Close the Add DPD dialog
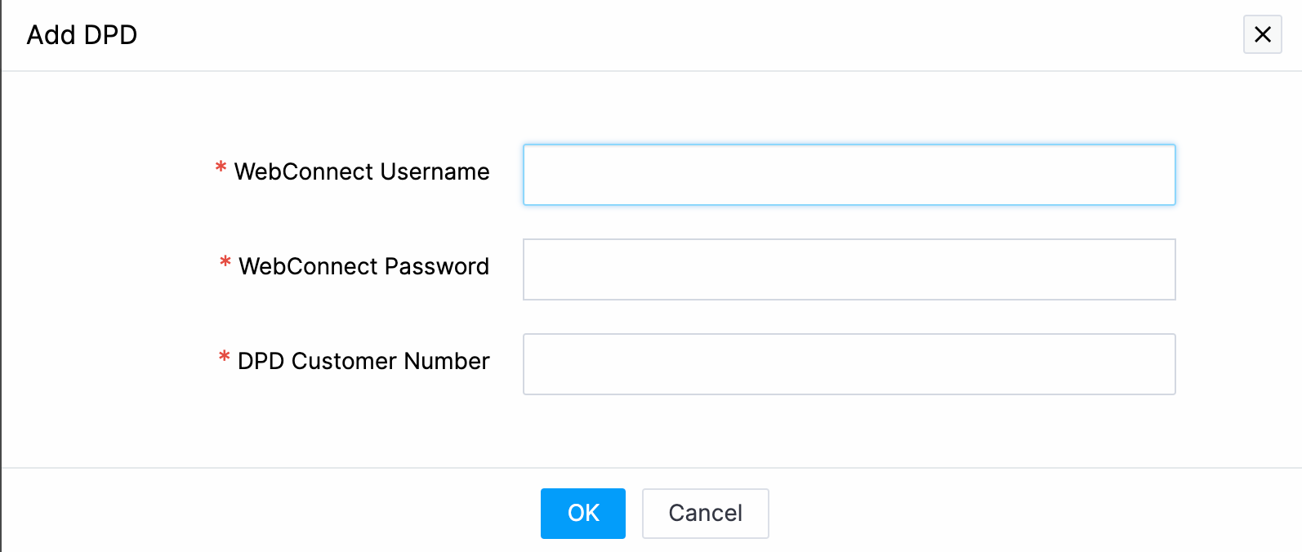Screen dimensions: 1302x552 click(1262, 34)
